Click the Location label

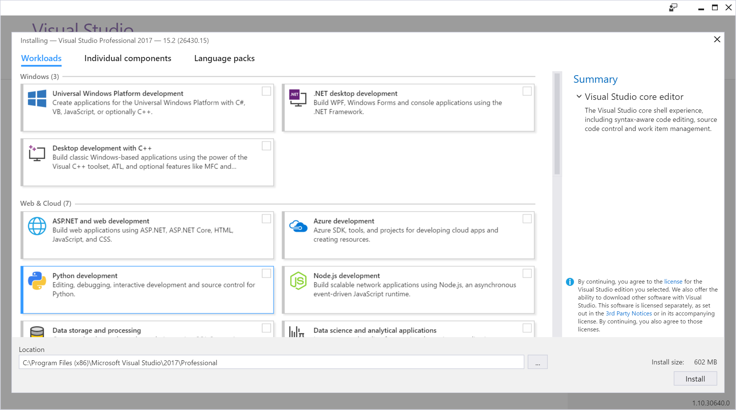tap(32, 350)
